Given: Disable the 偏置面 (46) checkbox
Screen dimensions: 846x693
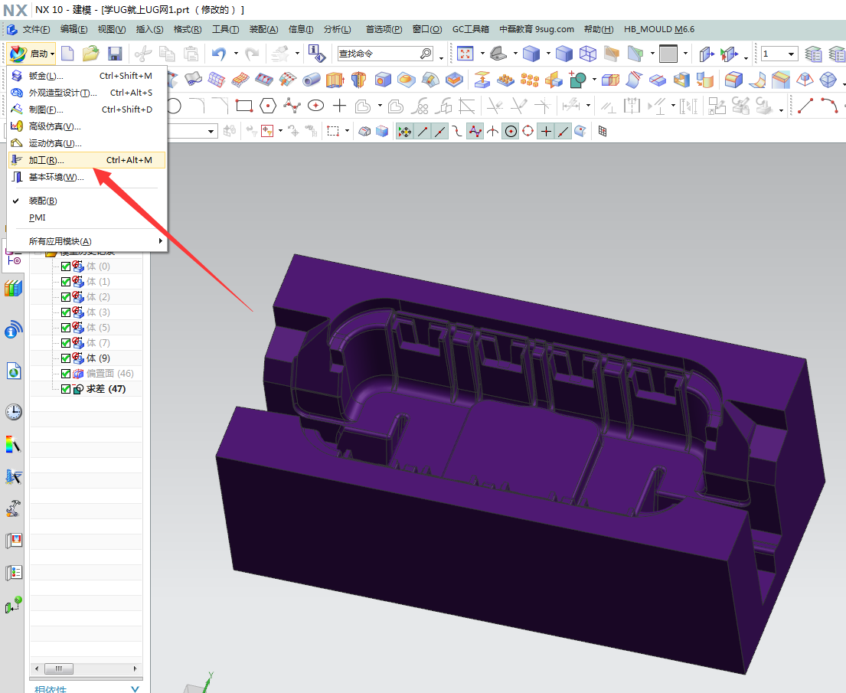Looking at the screenshot, I should [65, 373].
